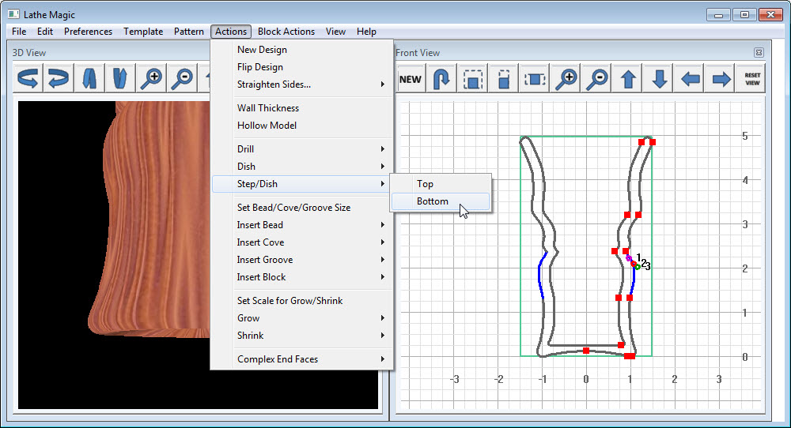This screenshot has width=791, height=428.
Task: Select Bottom in the Step/Dish submenu
Action: (x=433, y=201)
